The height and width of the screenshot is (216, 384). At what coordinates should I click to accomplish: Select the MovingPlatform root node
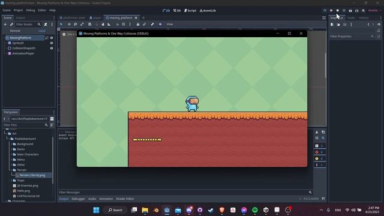pyautogui.click(x=20, y=38)
